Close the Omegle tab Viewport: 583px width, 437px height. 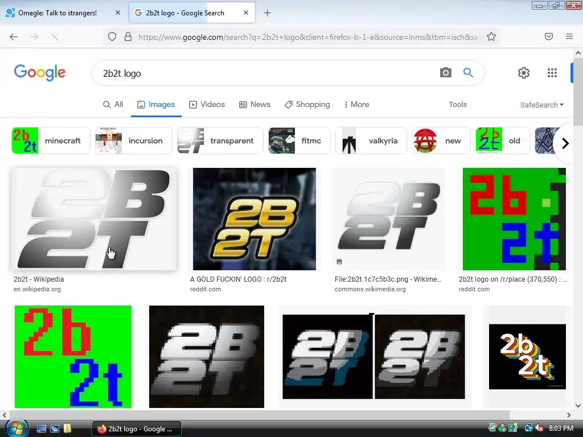[118, 13]
